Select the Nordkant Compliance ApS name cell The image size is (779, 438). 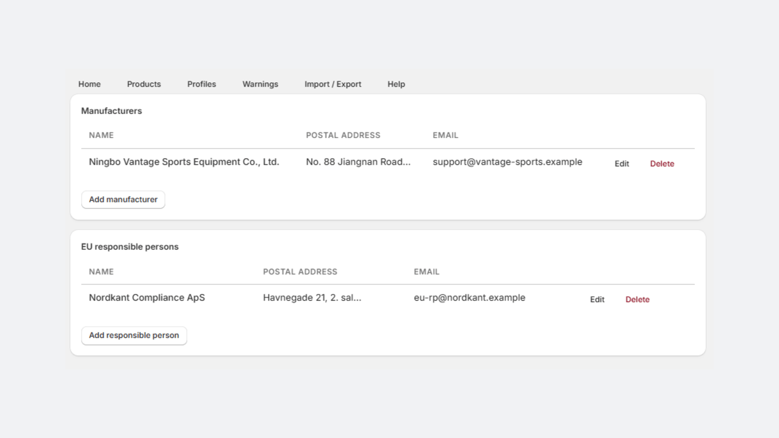[147, 298]
